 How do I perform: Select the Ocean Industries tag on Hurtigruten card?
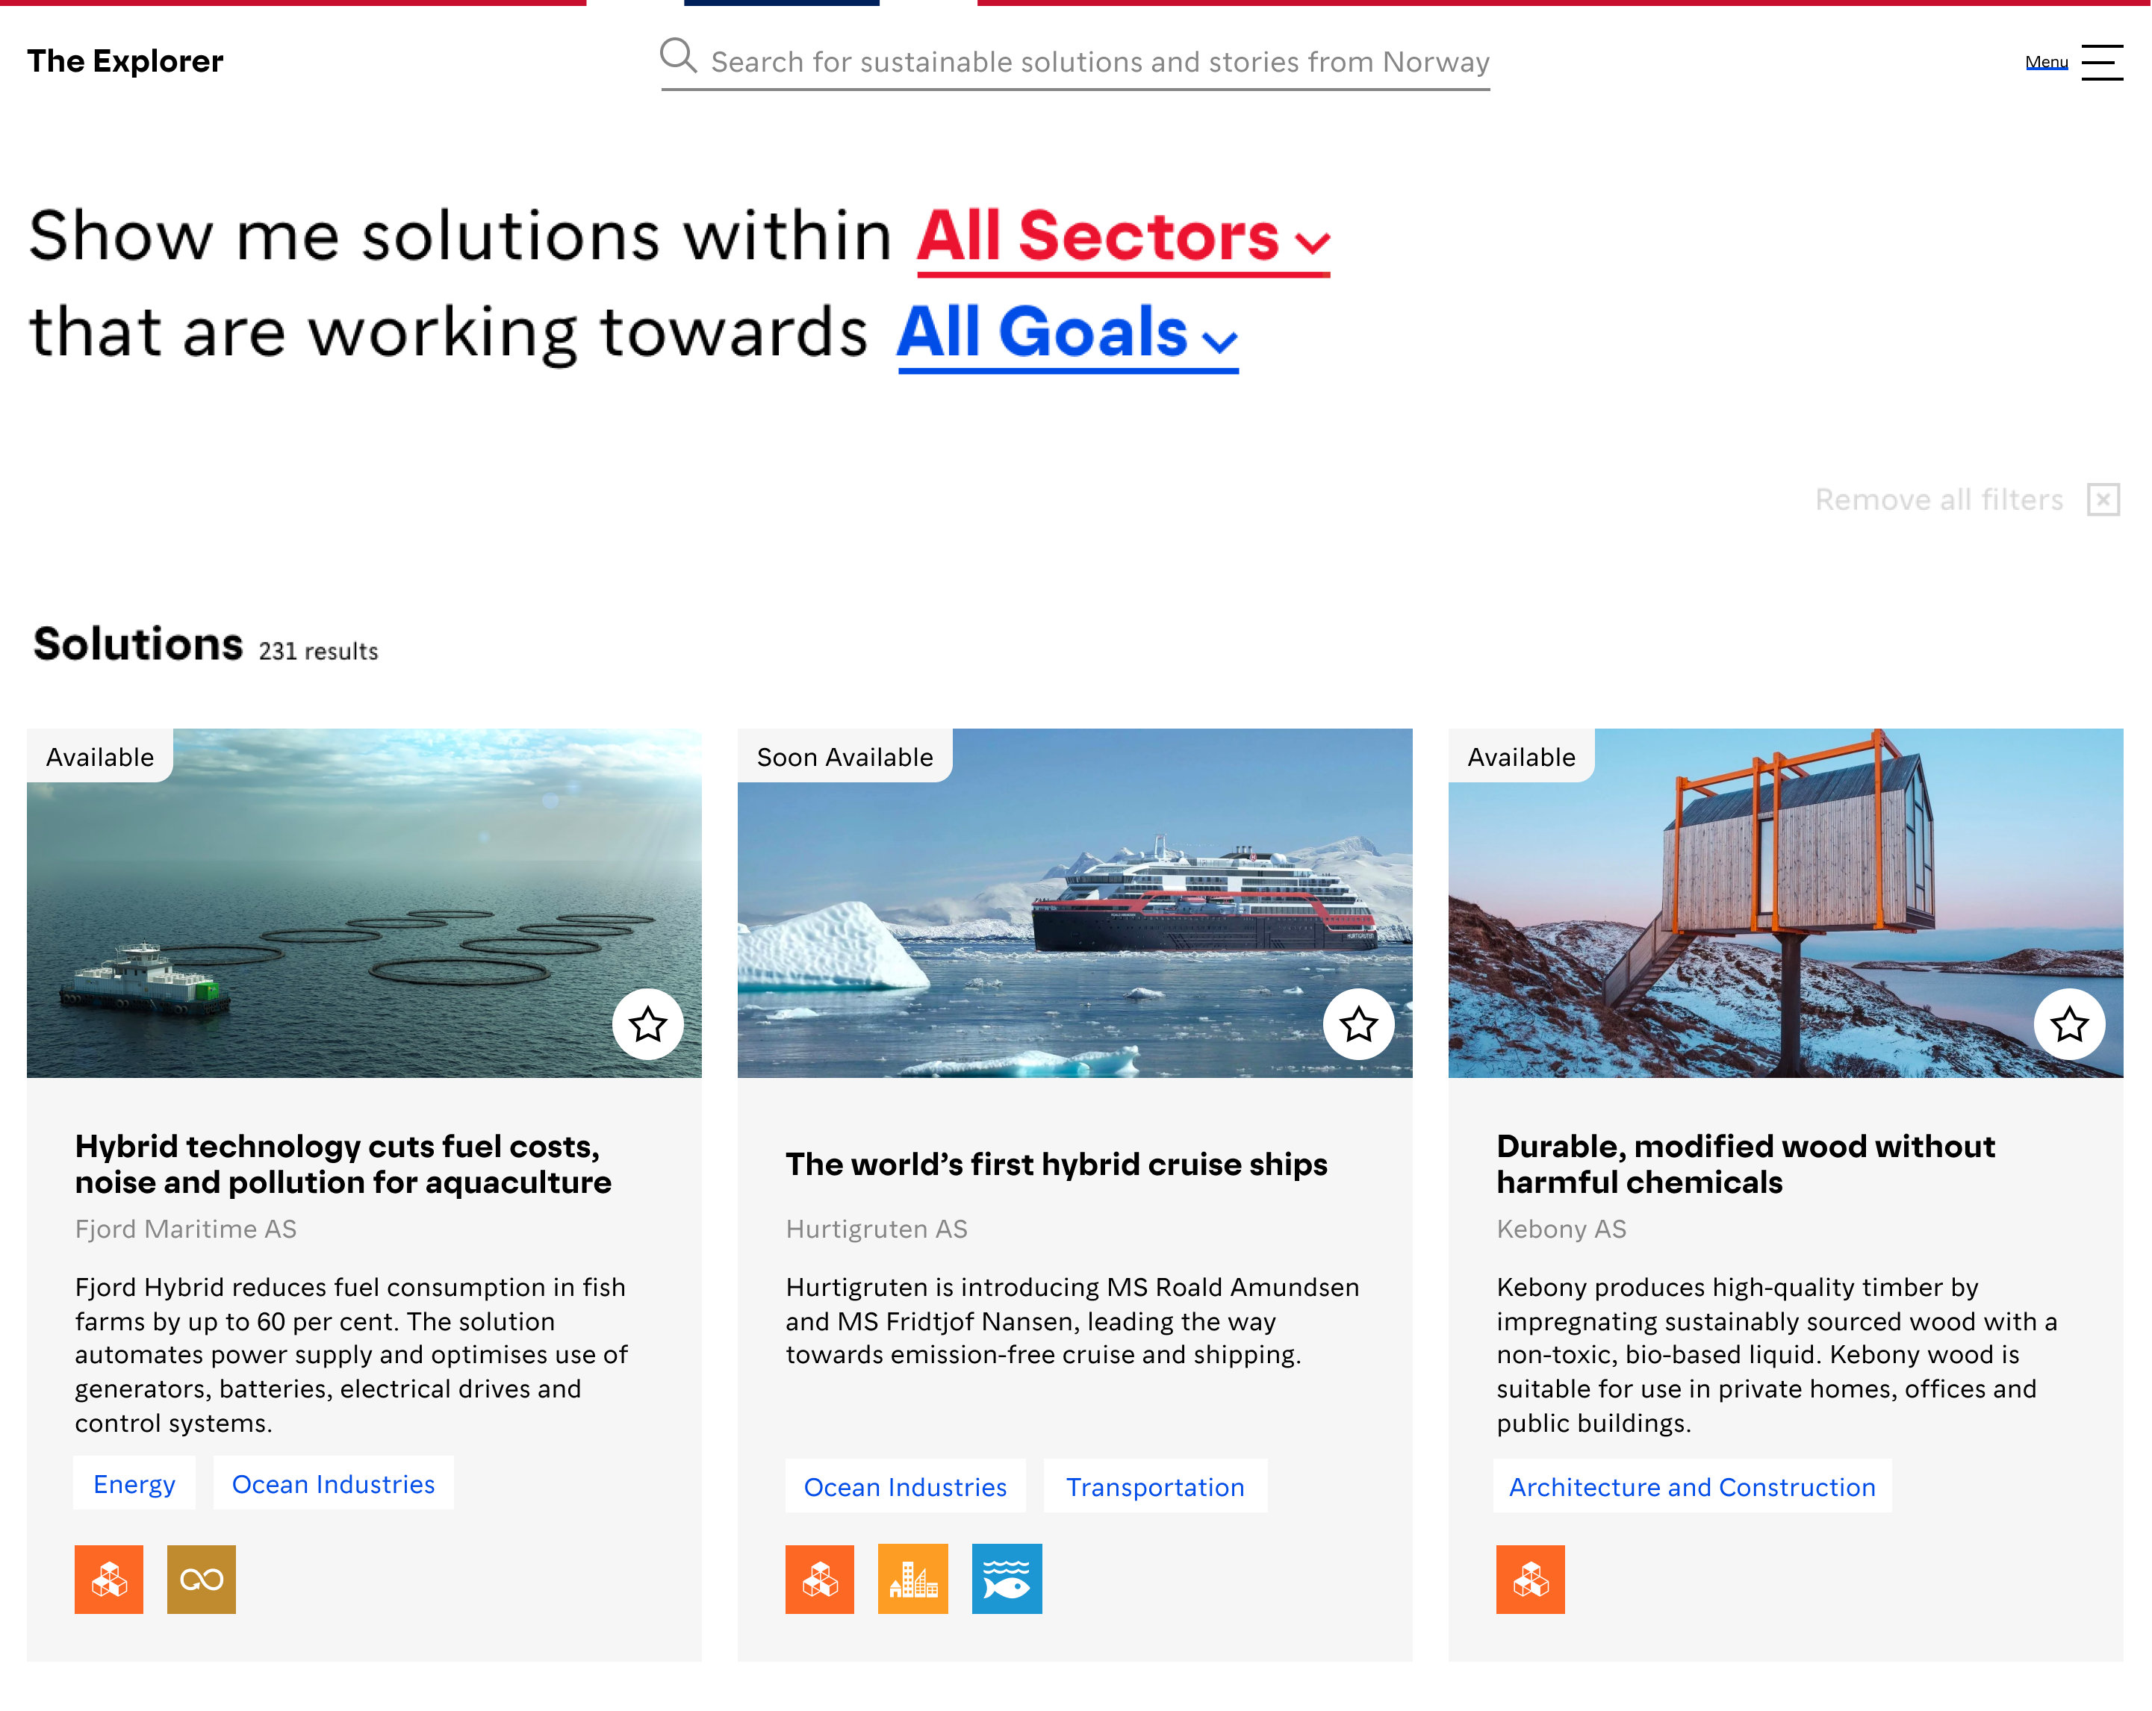tap(905, 1486)
